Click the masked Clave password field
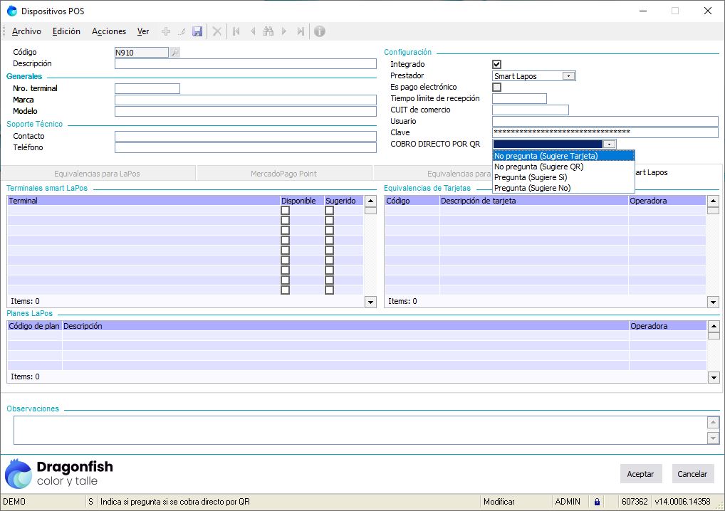Image resolution: width=725 pixels, height=511 pixels. tap(605, 132)
